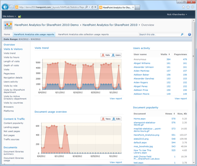Open Length of visits report
Image resolution: width=197 pixels, height=166 pixels.
click(12, 61)
